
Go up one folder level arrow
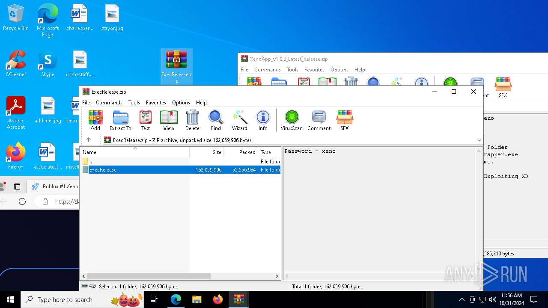(89, 140)
